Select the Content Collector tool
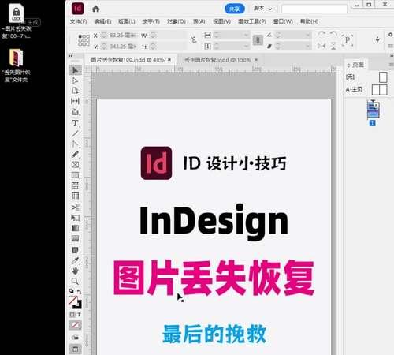Viewport: 394px width, 355px height. coord(75,112)
